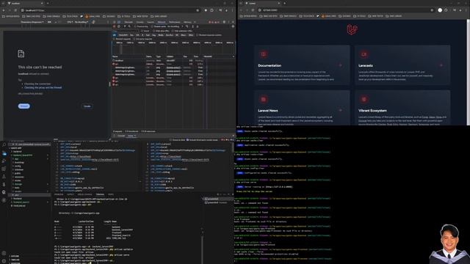
Task: Click blue Reload button on error page
Action: tap(24, 106)
